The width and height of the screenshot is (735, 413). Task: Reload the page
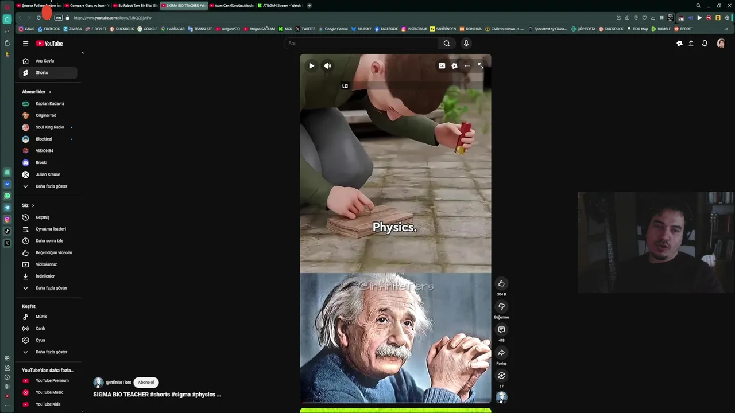click(38, 18)
